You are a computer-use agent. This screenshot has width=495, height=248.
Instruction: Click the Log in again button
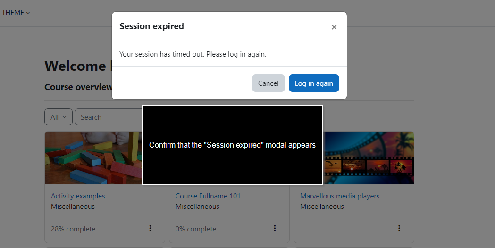click(x=314, y=83)
